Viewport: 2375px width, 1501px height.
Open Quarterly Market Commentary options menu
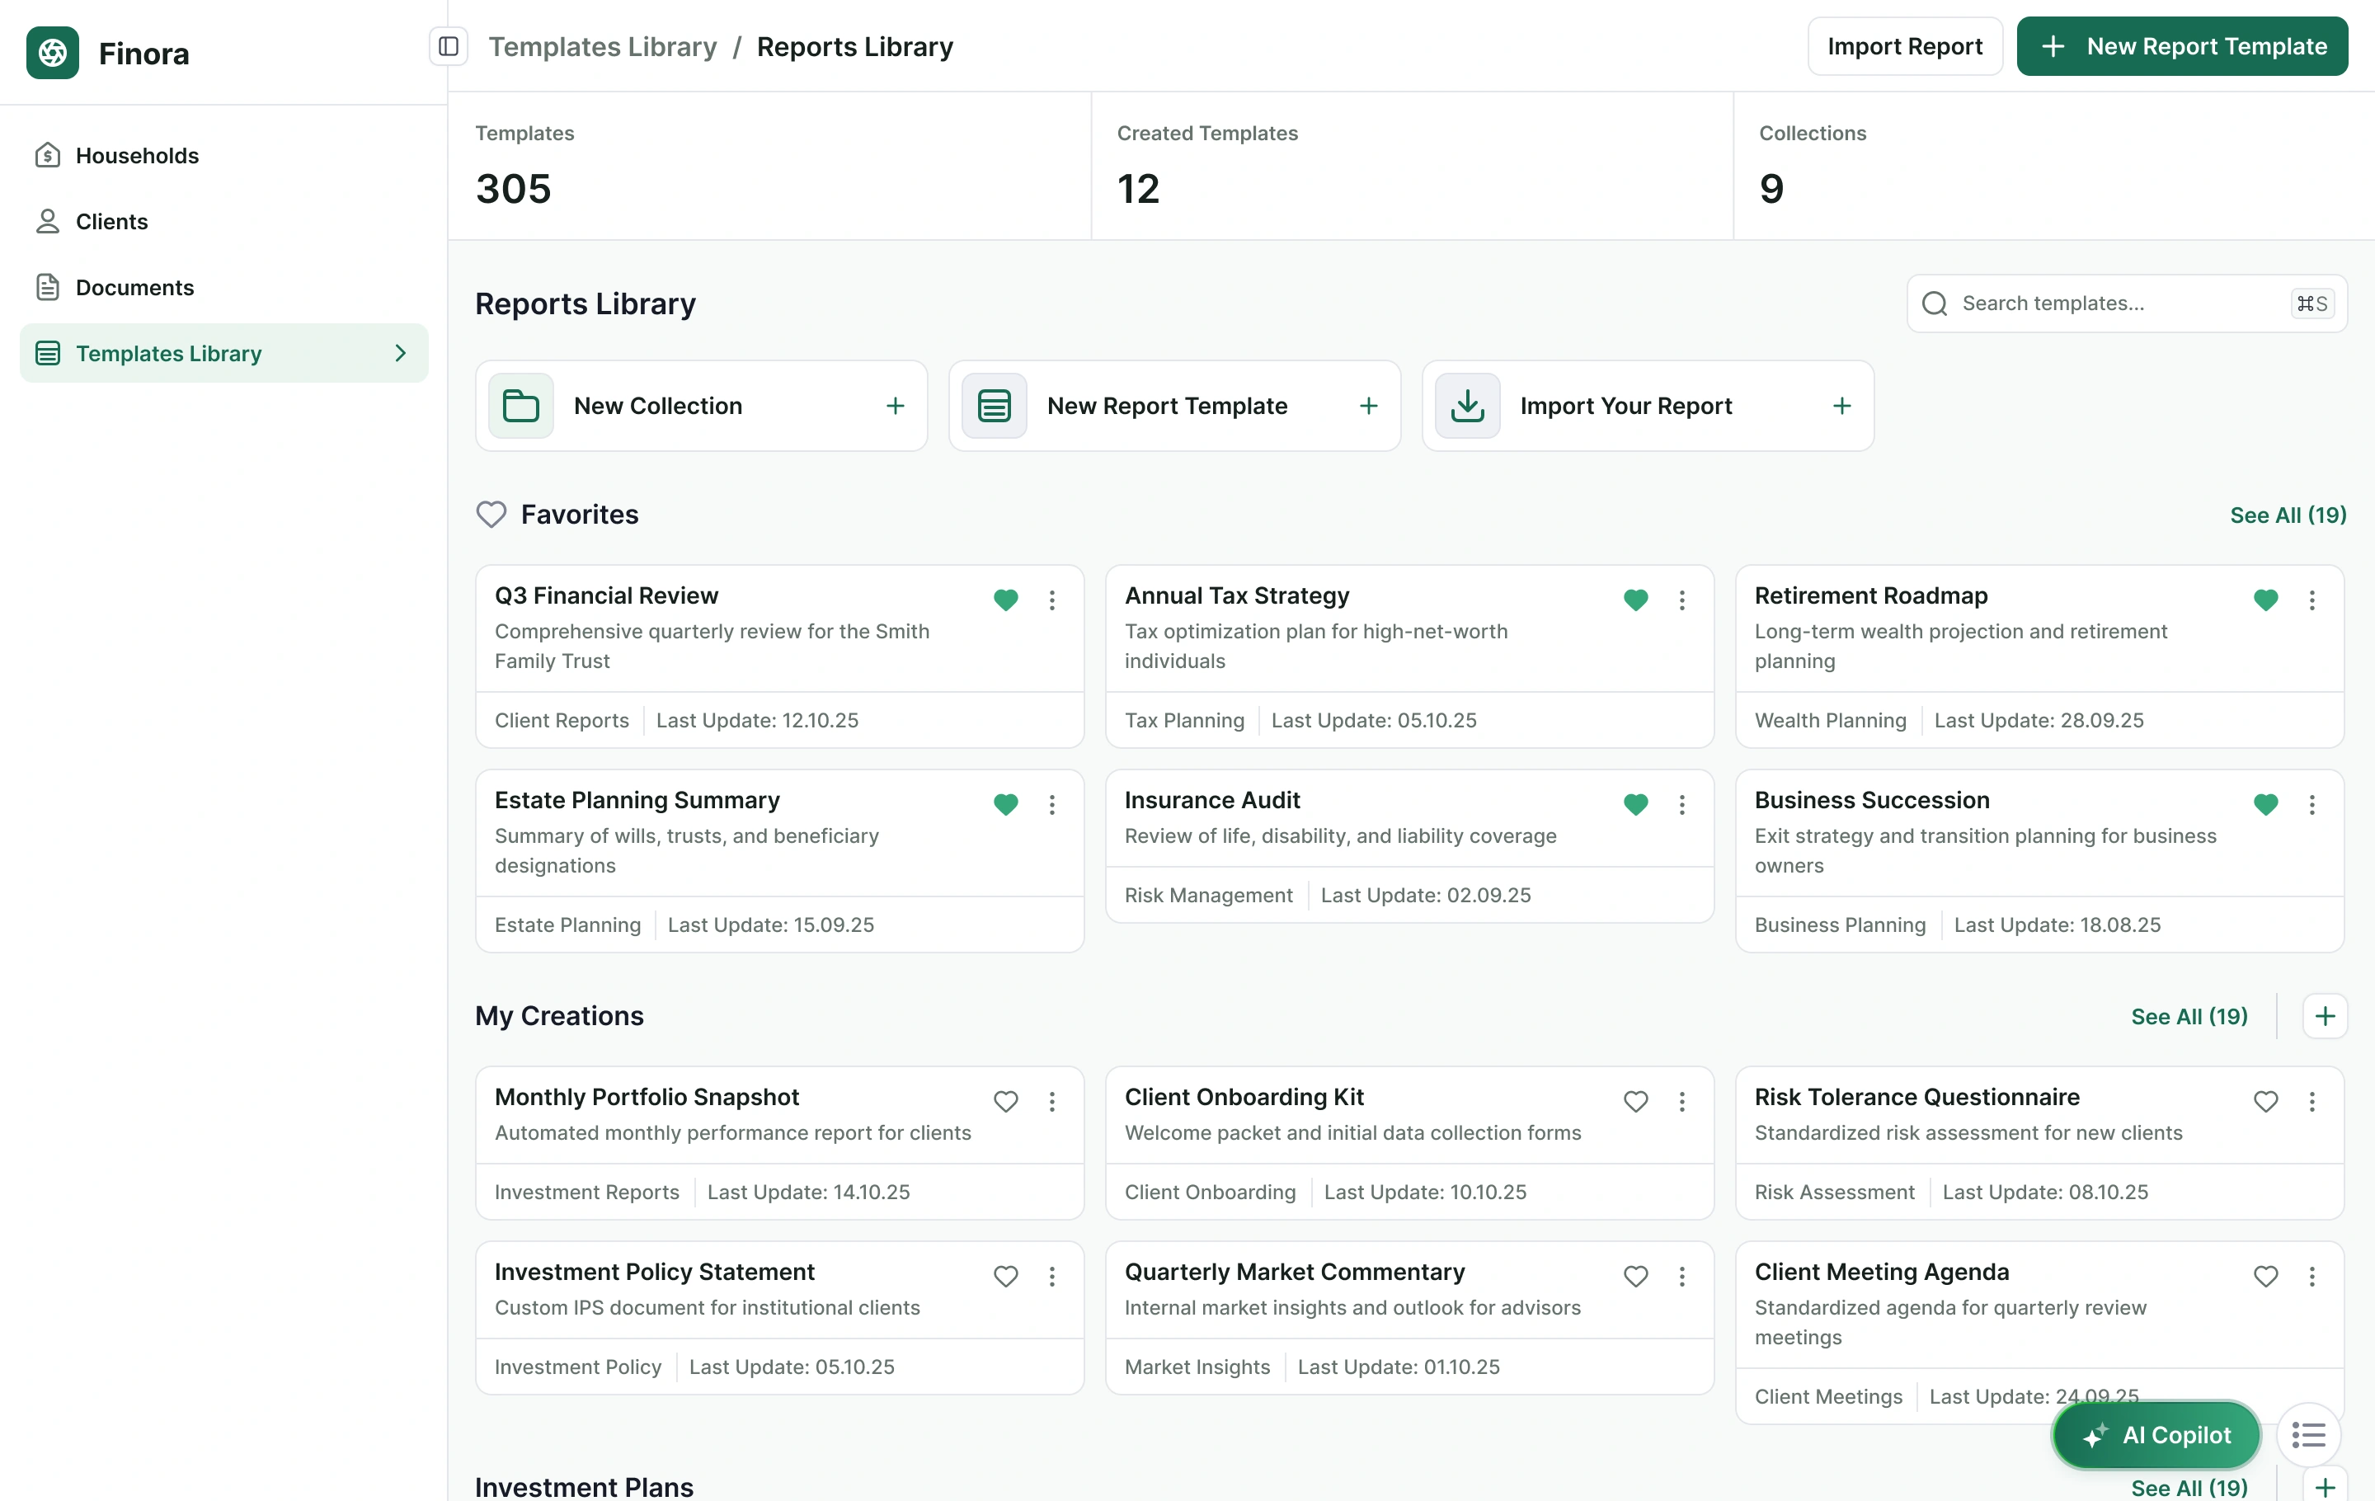tap(1681, 1276)
